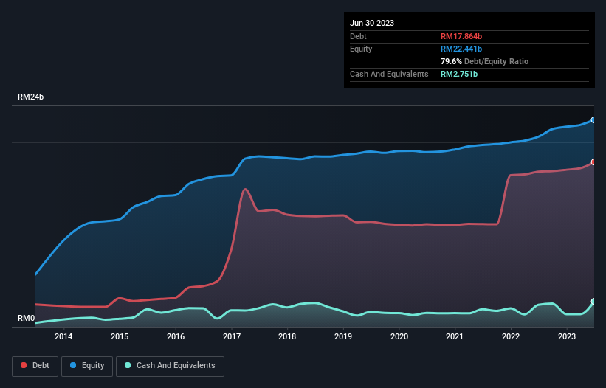Click the 2019 x-axis label
This screenshot has height=388, width=606.
click(x=343, y=336)
